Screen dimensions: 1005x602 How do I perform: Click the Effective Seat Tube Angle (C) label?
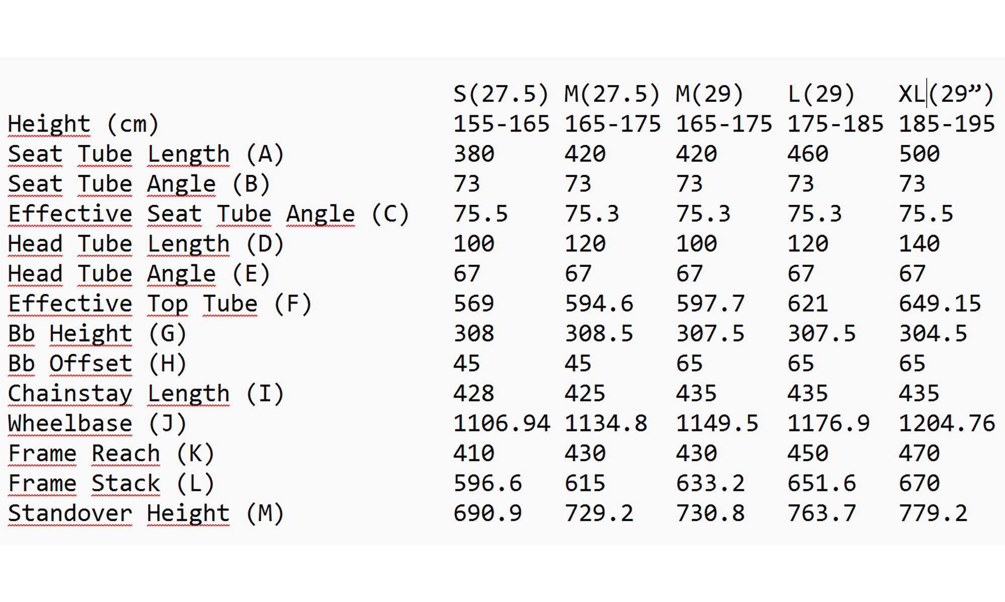(209, 214)
